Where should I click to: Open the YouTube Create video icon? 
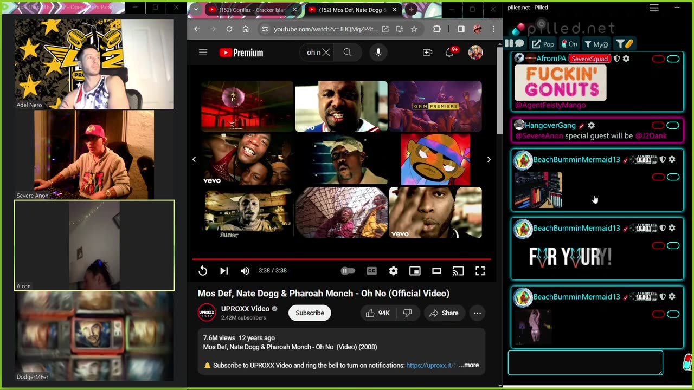[x=428, y=53]
